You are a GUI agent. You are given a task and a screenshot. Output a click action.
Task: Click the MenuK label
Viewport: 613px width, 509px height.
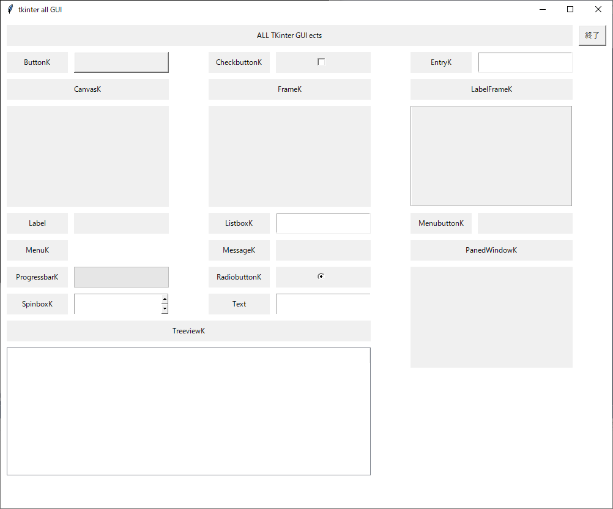pyautogui.click(x=37, y=250)
